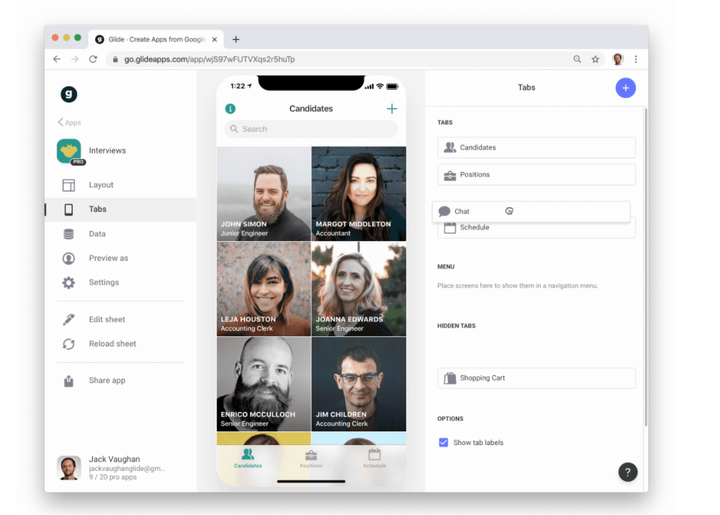Click the Chat speech bubble icon
This screenshot has height=515, width=720.
444,211
